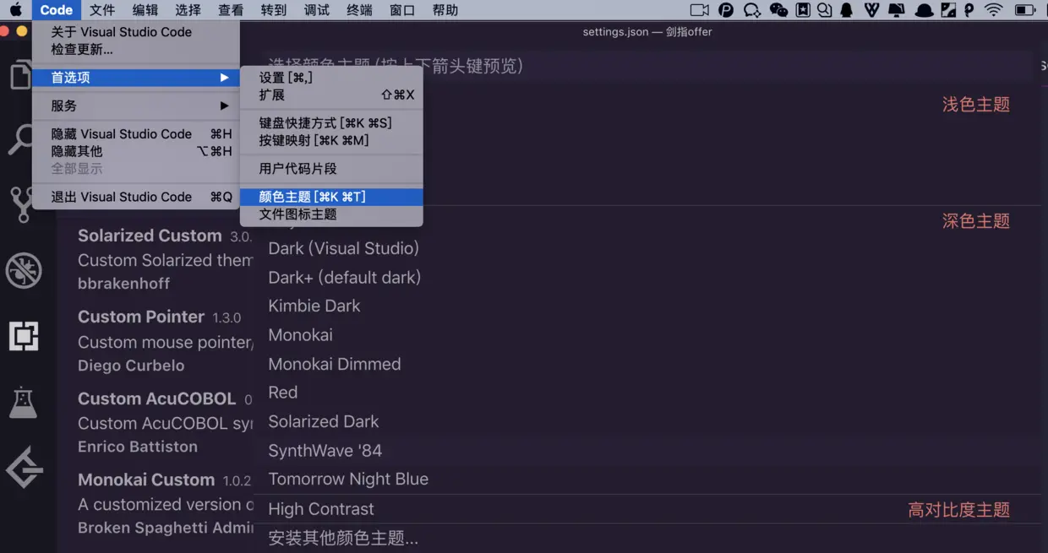Click the bookmark star icon in the menu bar
Viewport: 1048px width, 553px height.
[803, 10]
